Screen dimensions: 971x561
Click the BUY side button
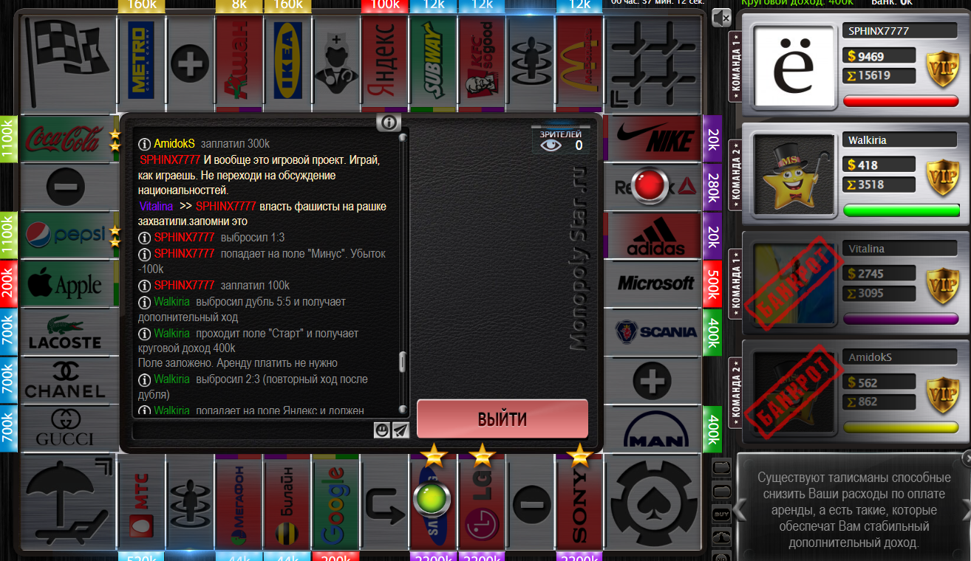[x=722, y=514]
